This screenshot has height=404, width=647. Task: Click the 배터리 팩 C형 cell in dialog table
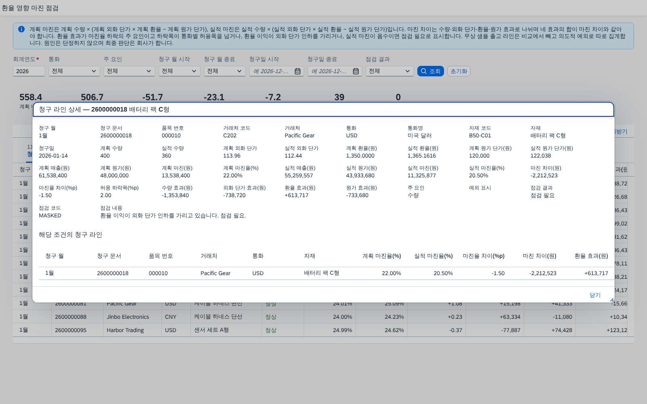(321, 273)
